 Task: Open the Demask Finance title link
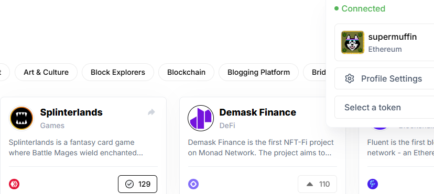coord(258,112)
